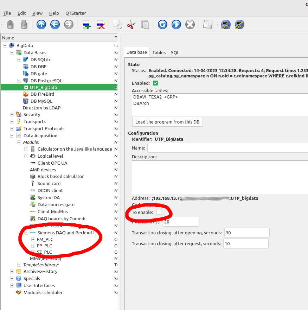Click the Refresh page toolbar icon
Screen dimensions: 308x310
pyautogui.click(x=162, y=25)
